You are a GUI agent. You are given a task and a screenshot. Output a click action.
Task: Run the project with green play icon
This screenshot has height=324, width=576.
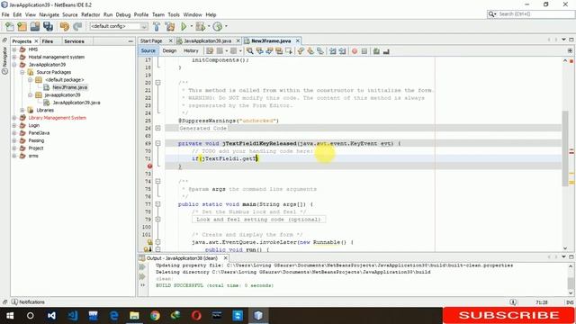[x=184, y=26]
